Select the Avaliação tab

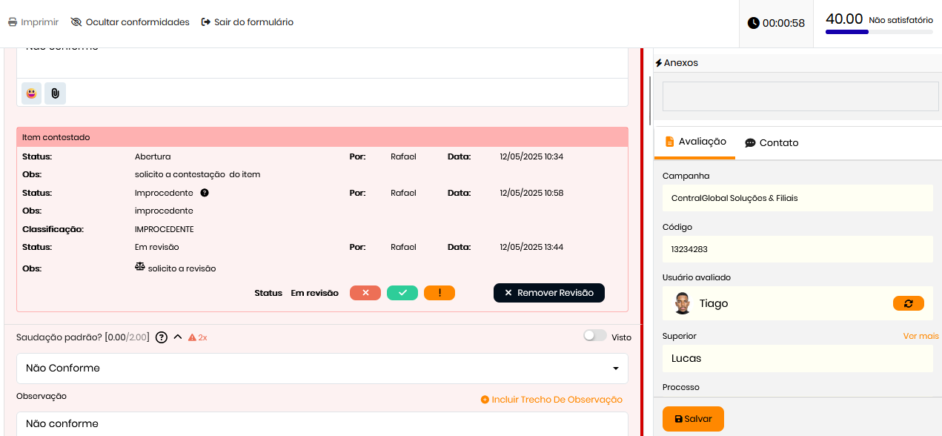coord(694,142)
